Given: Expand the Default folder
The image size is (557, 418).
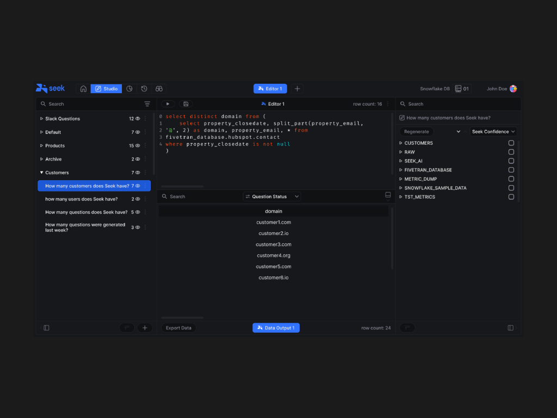Looking at the screenshot, I should 41,132.
